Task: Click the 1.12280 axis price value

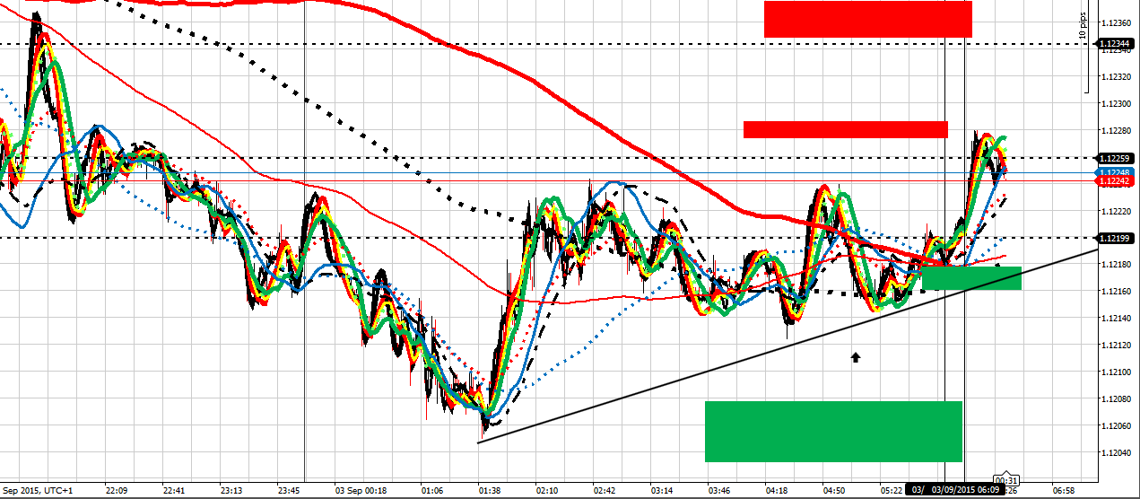Action: [1117, 131]
